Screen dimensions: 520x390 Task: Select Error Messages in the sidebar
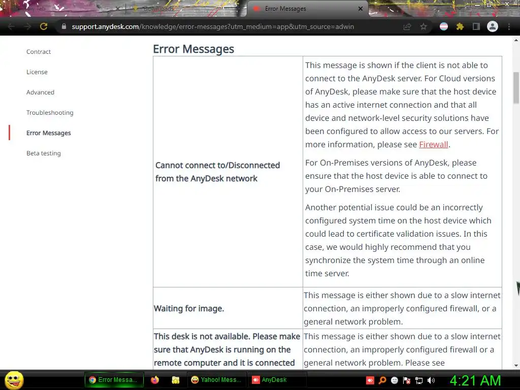(x=48, y=133)
